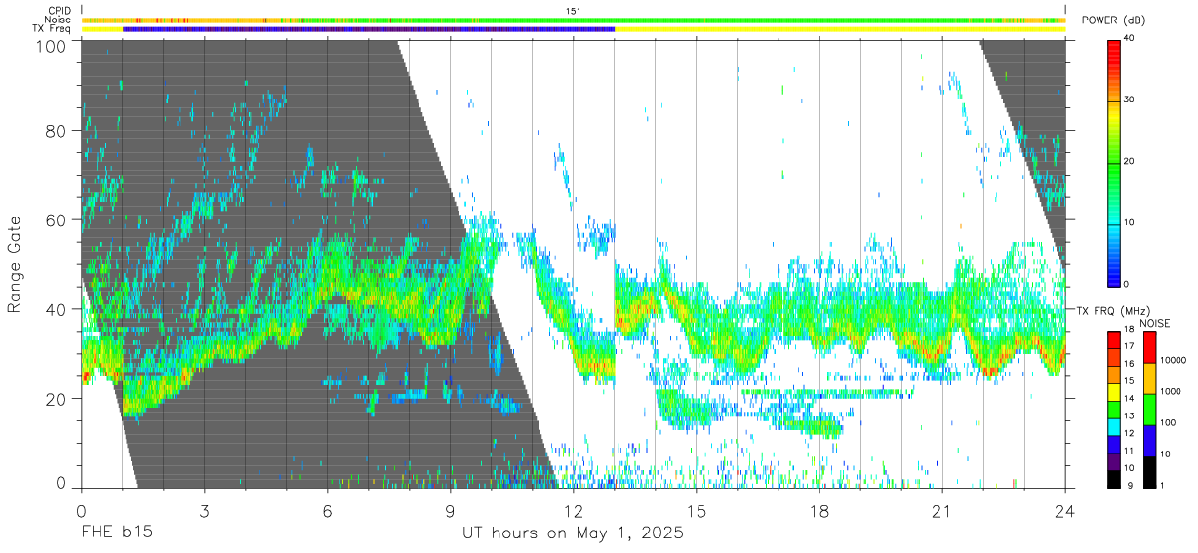Screen dimensions: 1198x553
Task: Click the Noise strip above the plot
Action: click(x=574, y=20)
